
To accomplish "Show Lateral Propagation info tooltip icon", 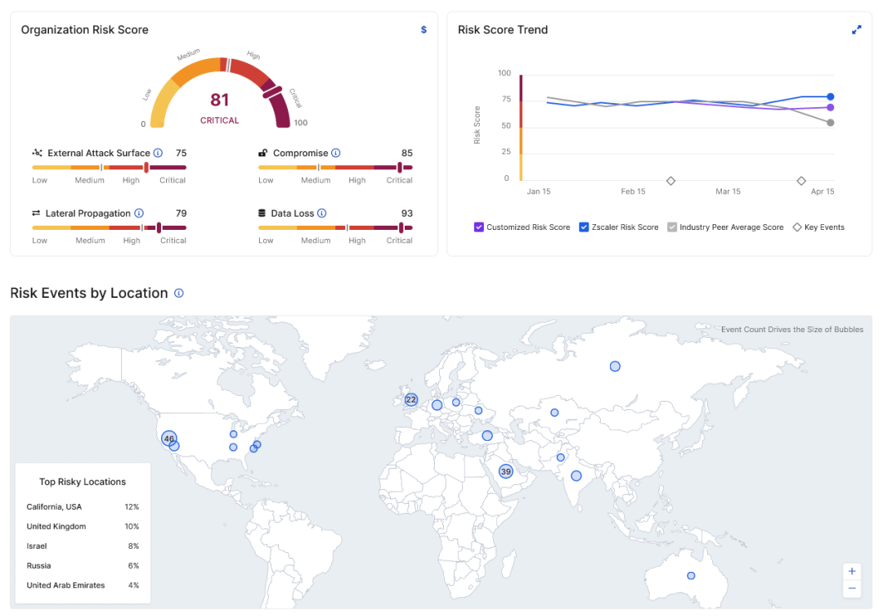I will point(139,214).
